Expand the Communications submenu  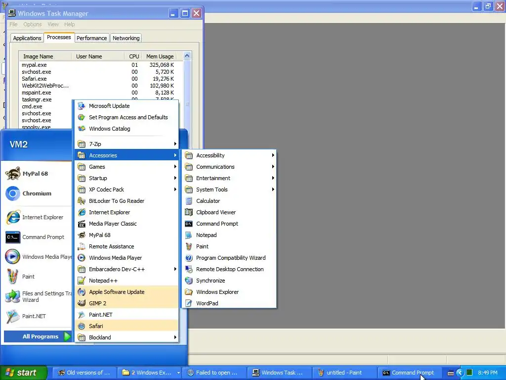coord(229,167)
